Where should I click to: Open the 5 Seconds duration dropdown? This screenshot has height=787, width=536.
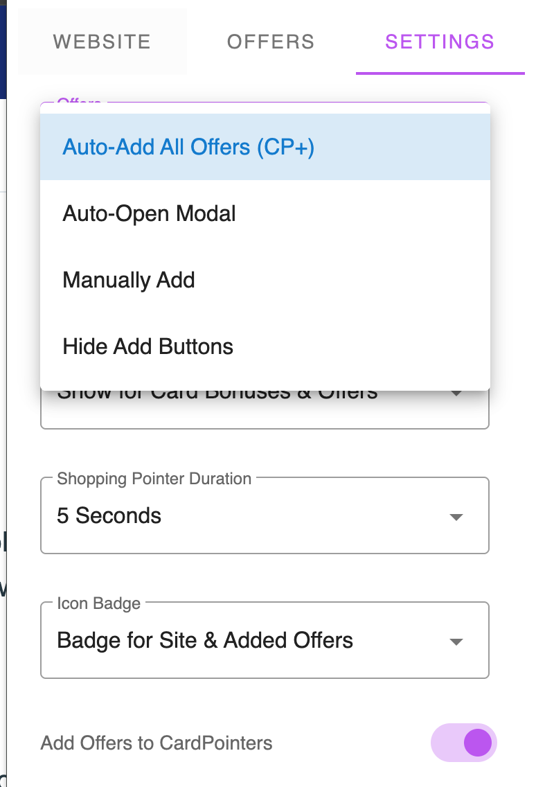(x=265, y=515)
